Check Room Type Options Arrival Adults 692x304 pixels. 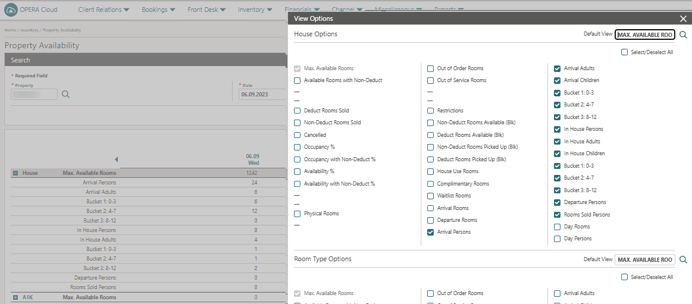coord(558,293)
